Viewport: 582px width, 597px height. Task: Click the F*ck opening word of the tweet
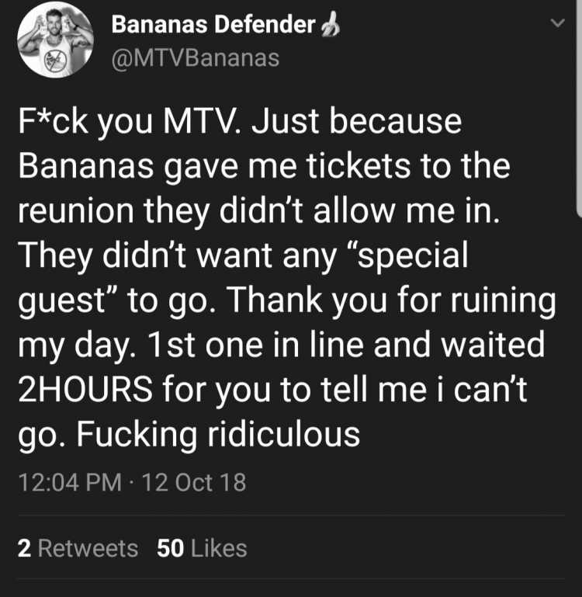click(54, 122)
